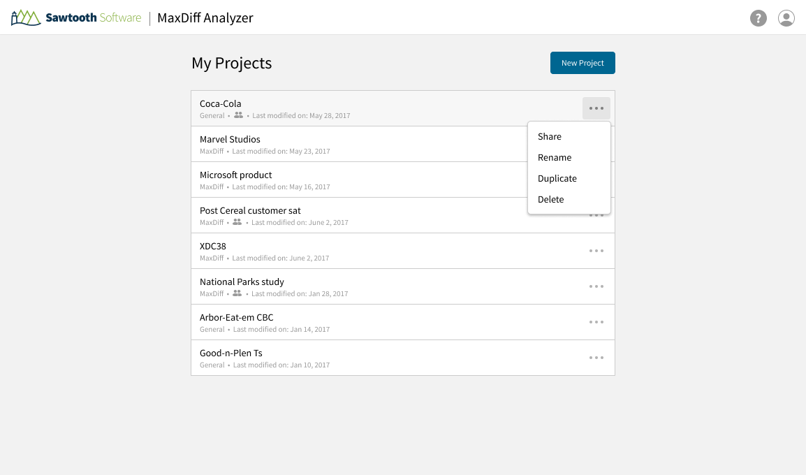Screen dimensions: 806x475
Task: Click shared users icon on Post Cereal project
Action: [x=237, y=222]
